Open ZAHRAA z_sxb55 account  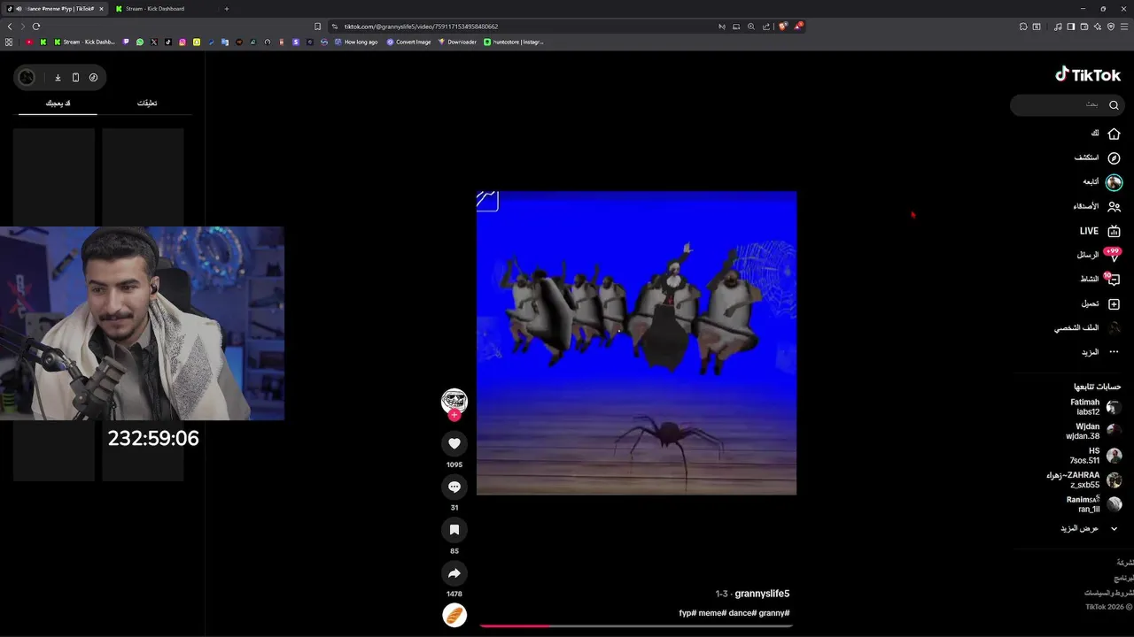1084,480
